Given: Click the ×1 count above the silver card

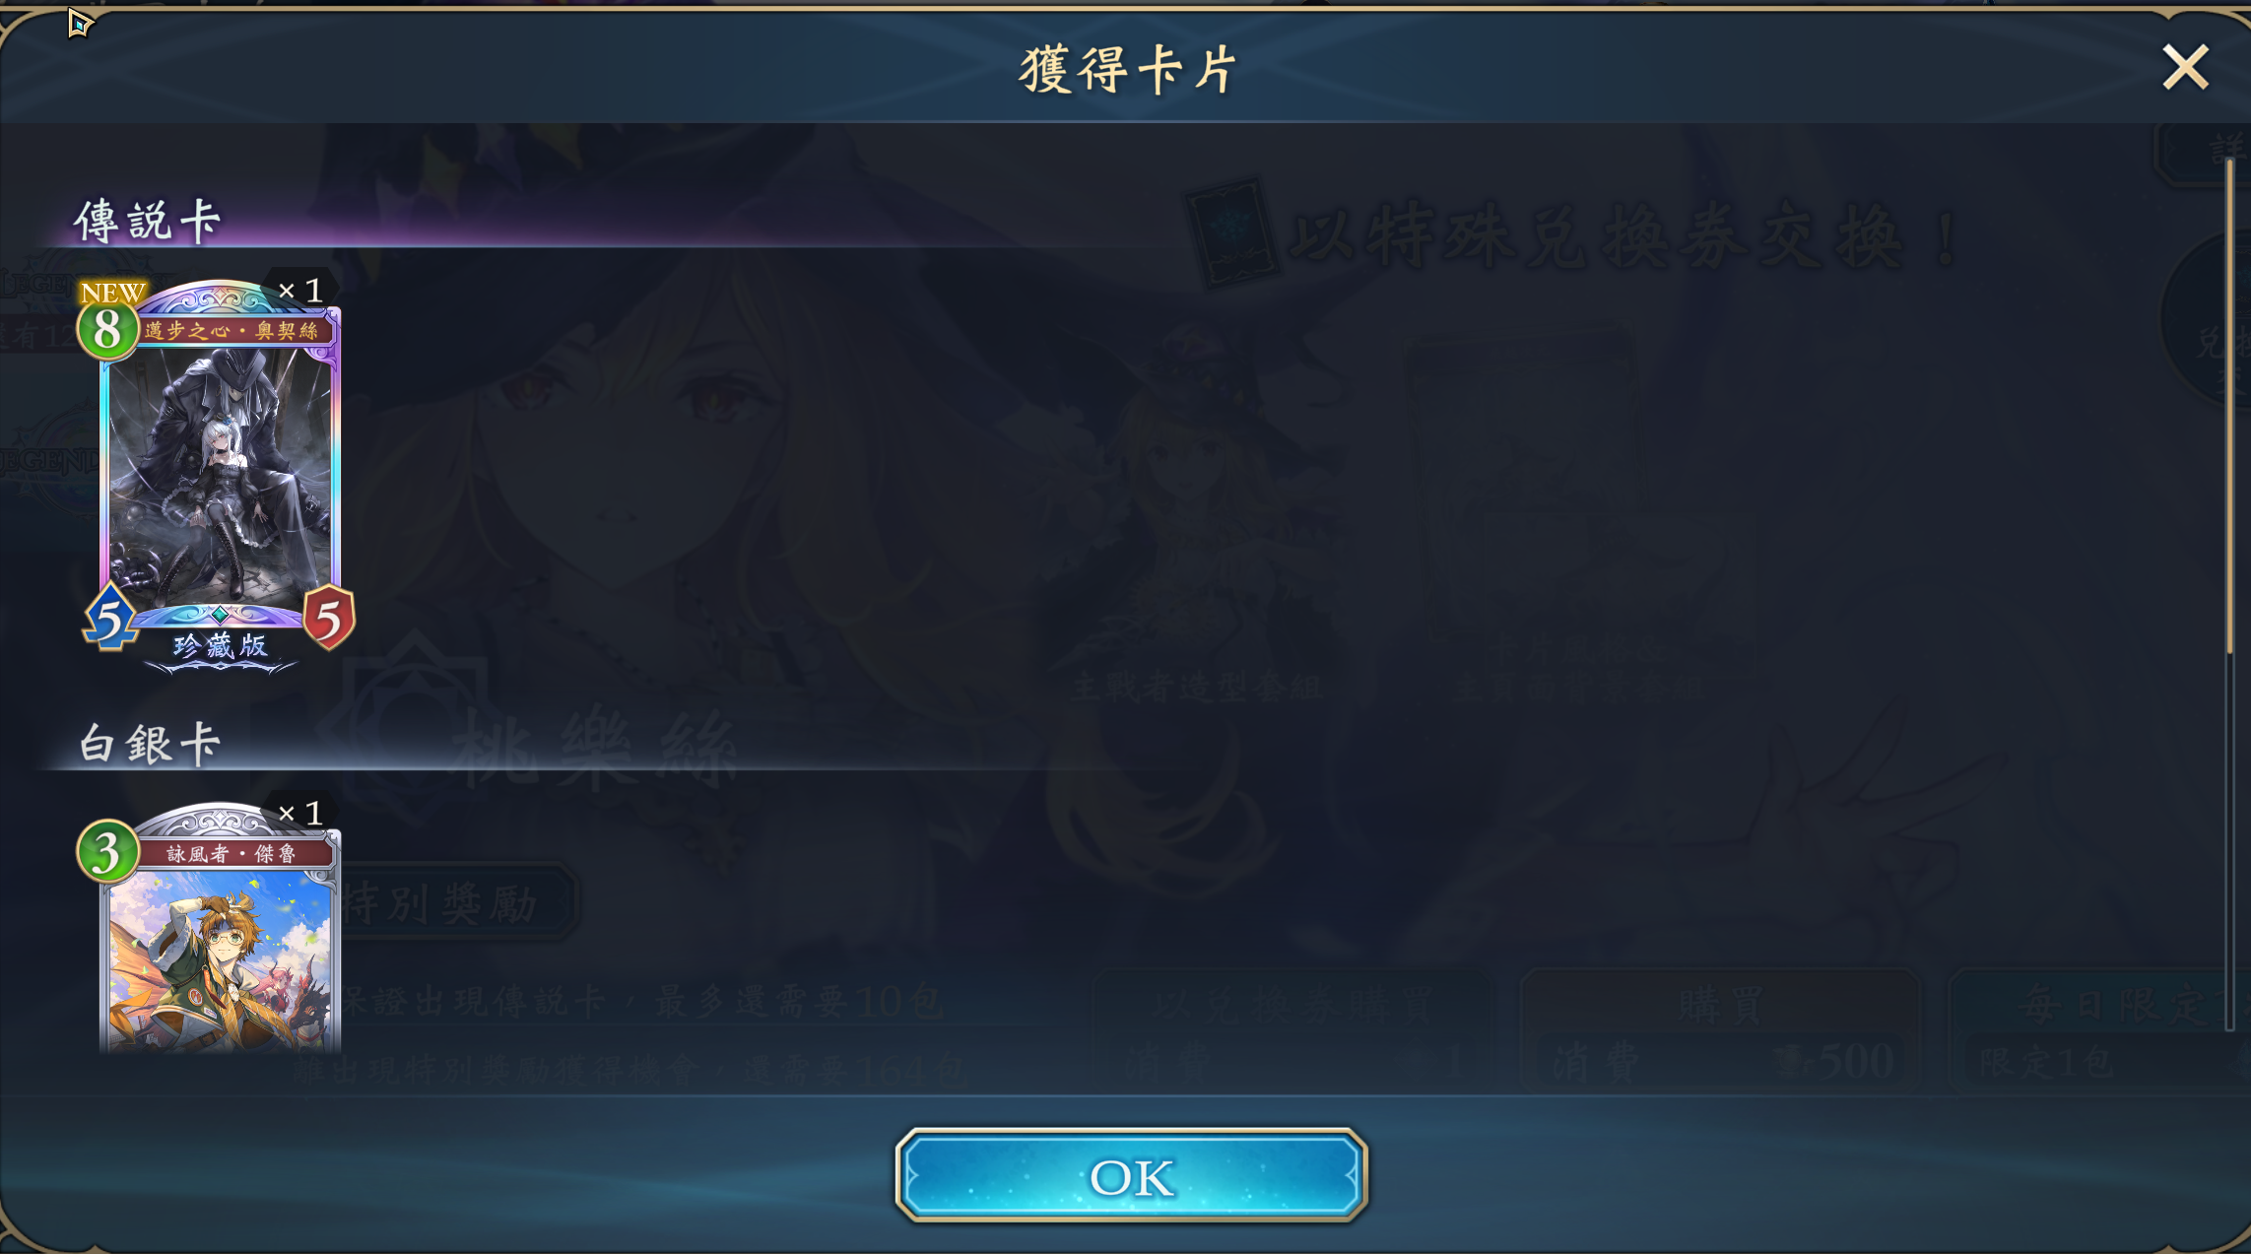Looking at the screenshot, I should pyautogui.click(x=300, y=813).
